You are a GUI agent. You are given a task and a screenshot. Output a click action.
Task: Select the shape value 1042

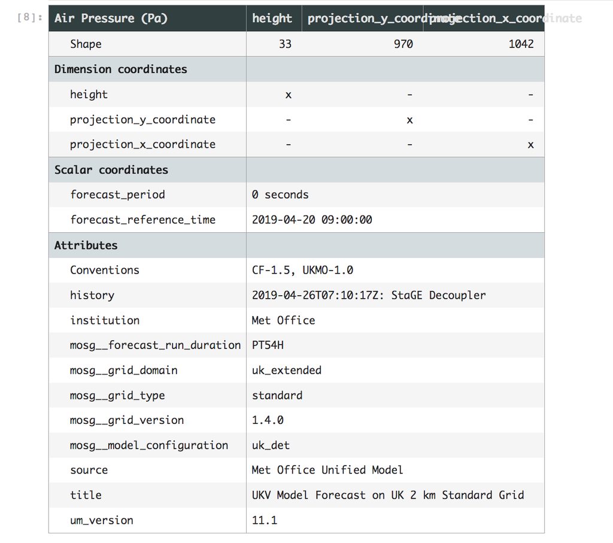point(521,44)
